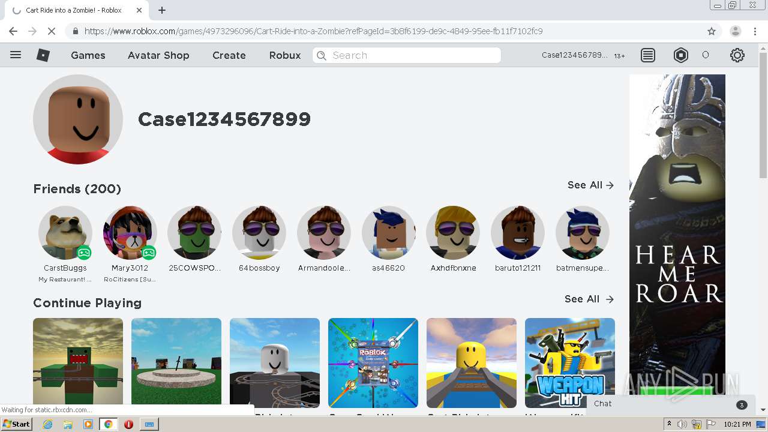Screen dimensions: 768x432
Task: See all Continue Playing games
Action: click(589, 299)
